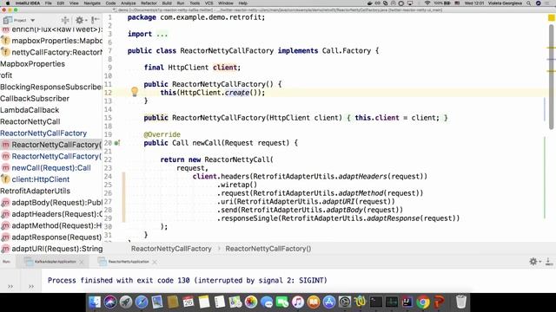Open Notes from the dock

point(204,302)
